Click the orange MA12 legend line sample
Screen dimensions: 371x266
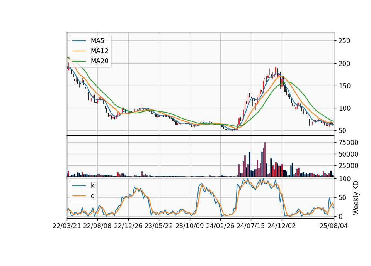click(x=79, y=51)
